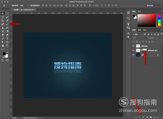163x119 pixels.
Task: Select the Clone Stamp tool
Action: point(3,28)
